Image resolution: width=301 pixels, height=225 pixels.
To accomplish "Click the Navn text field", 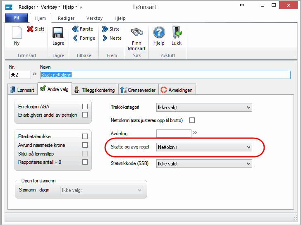I will click(165, 75).
